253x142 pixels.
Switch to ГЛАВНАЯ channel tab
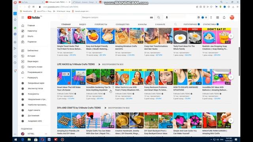[x=66, y=24]
